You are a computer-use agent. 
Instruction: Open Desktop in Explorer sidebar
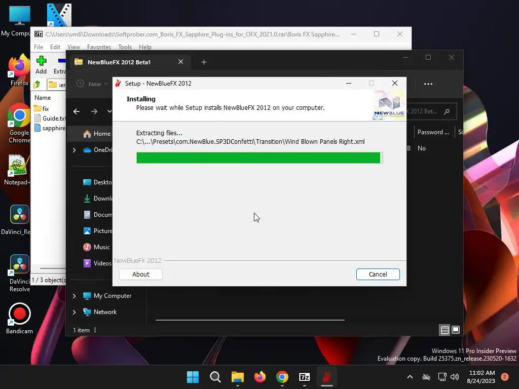pos(97,182)
